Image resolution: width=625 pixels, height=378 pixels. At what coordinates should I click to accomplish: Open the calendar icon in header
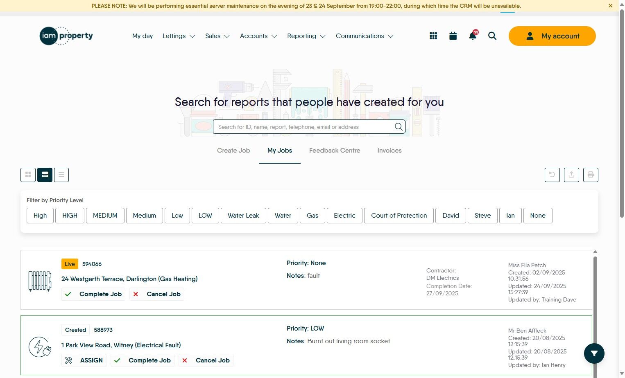tap(453, 36)
